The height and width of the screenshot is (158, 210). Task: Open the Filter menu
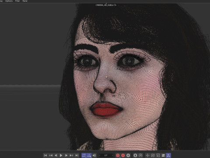click(17, 1)
